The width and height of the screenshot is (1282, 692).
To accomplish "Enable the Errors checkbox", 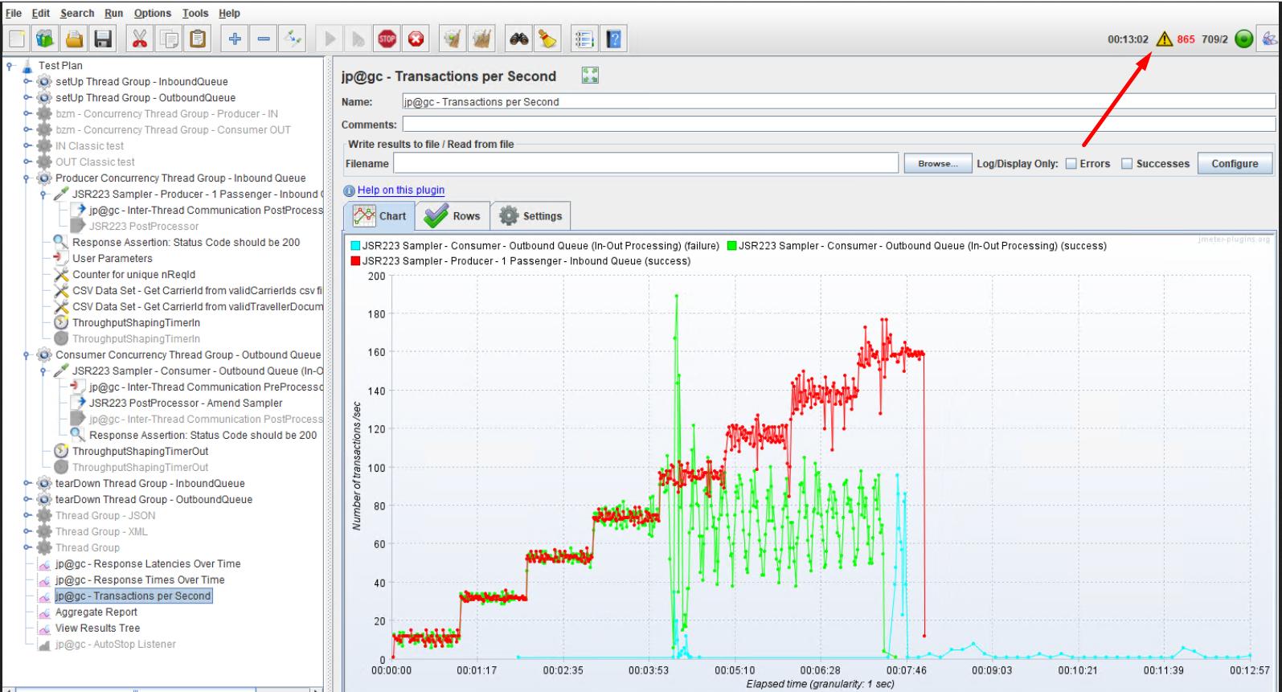I will (1071, 163).
